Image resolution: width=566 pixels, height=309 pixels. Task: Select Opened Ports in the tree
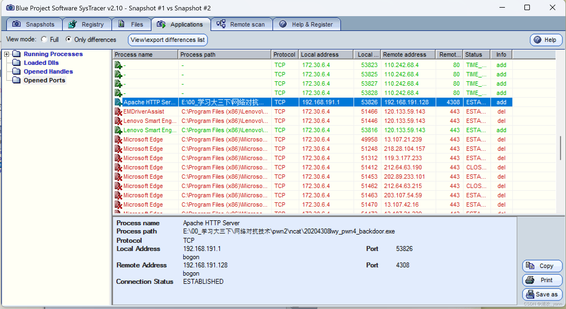tap(44, 80)
